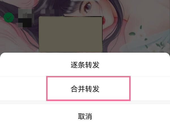Choose 逐条转发 to forward one by one
170x128 pixels.
click(85, 65)
